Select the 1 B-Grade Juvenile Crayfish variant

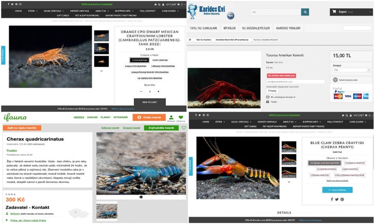[325, 163]
